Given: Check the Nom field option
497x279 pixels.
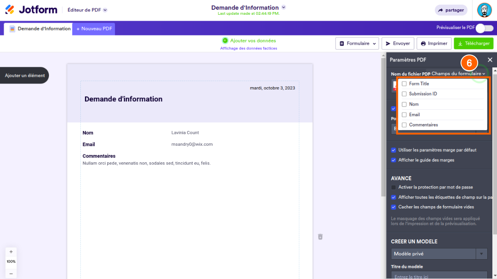Looking at the screenshot, I should pos(404,104).
